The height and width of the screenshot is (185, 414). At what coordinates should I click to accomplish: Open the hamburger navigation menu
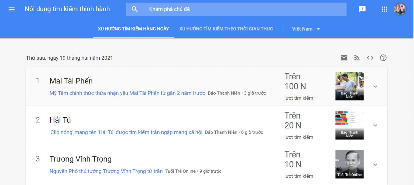12,9
